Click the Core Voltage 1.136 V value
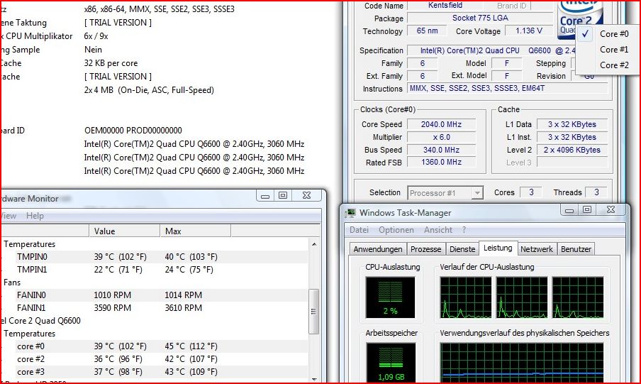 528,31
